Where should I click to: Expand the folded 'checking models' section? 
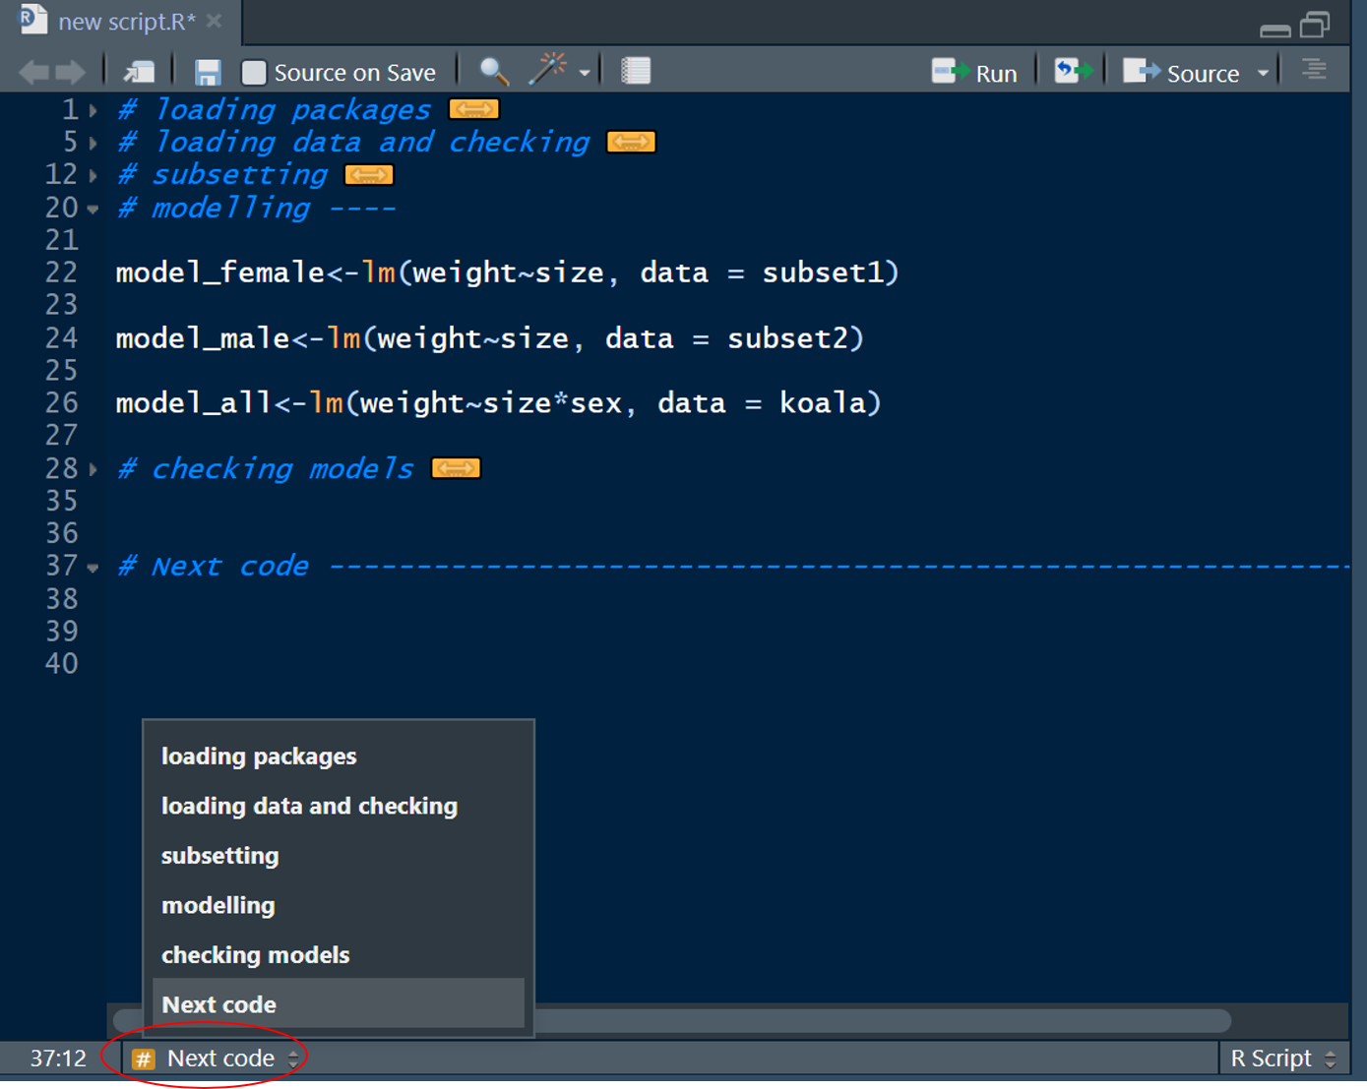tap(93, 469)
